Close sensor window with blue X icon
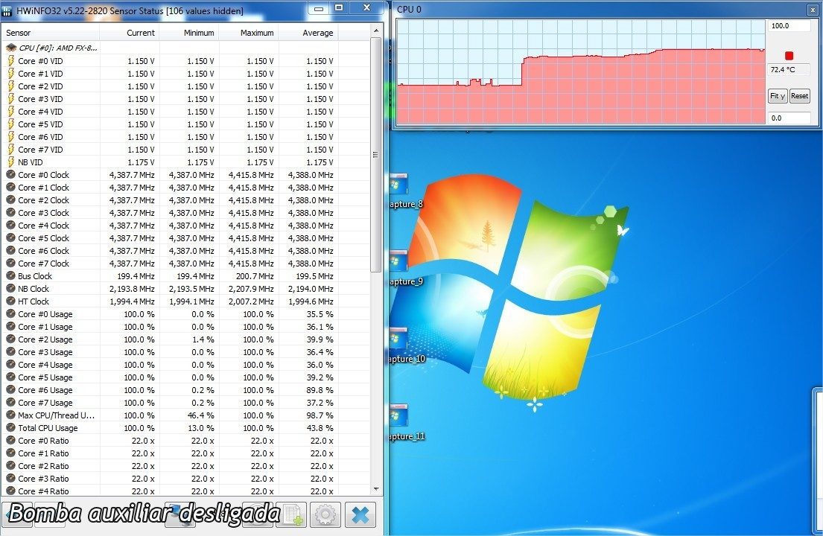The width and height of the screenshot is (823, 536). pyautogui.click(x=360, y=514)
